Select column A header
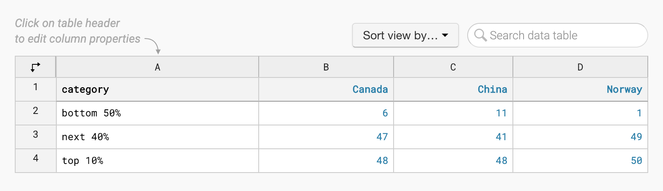The width and height of the screenshot is (663, 191). [158, 67]
